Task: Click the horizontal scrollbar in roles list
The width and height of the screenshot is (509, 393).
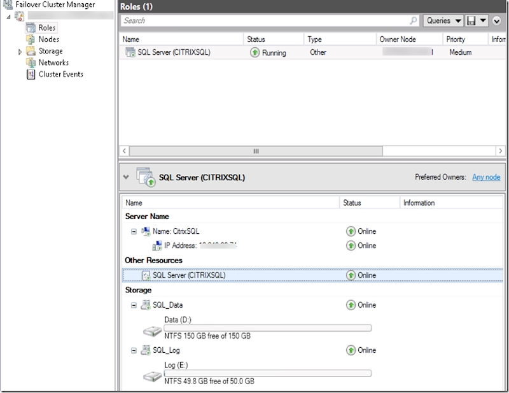Action: pyautogui.click(x=256, y=151)
